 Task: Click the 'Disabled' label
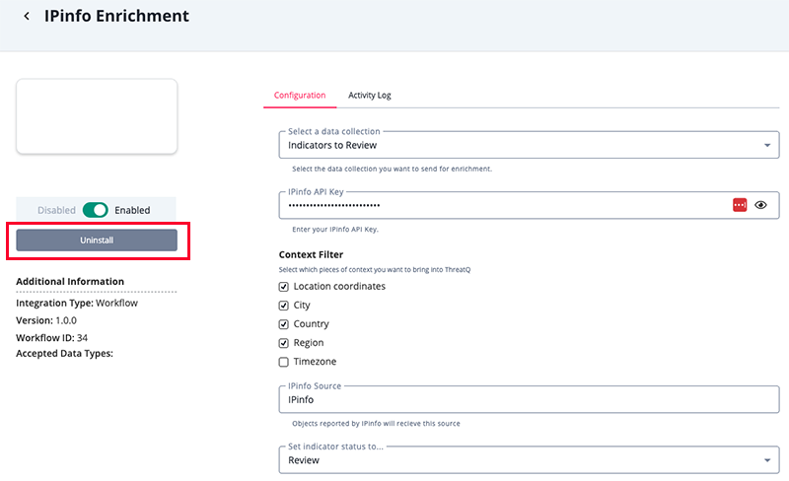pyautogui.click(x=56, y=210)
